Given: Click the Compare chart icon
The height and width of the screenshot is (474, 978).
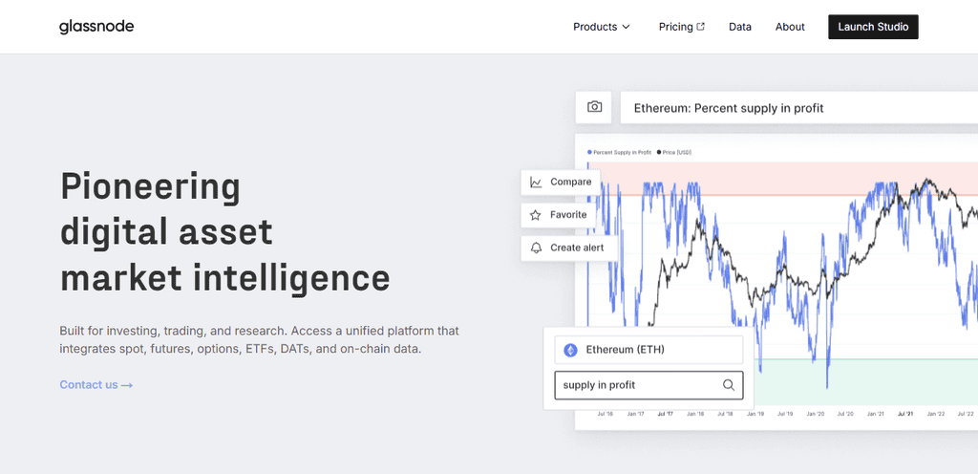Looking at the screenshot, I should (x=536, y=183).
